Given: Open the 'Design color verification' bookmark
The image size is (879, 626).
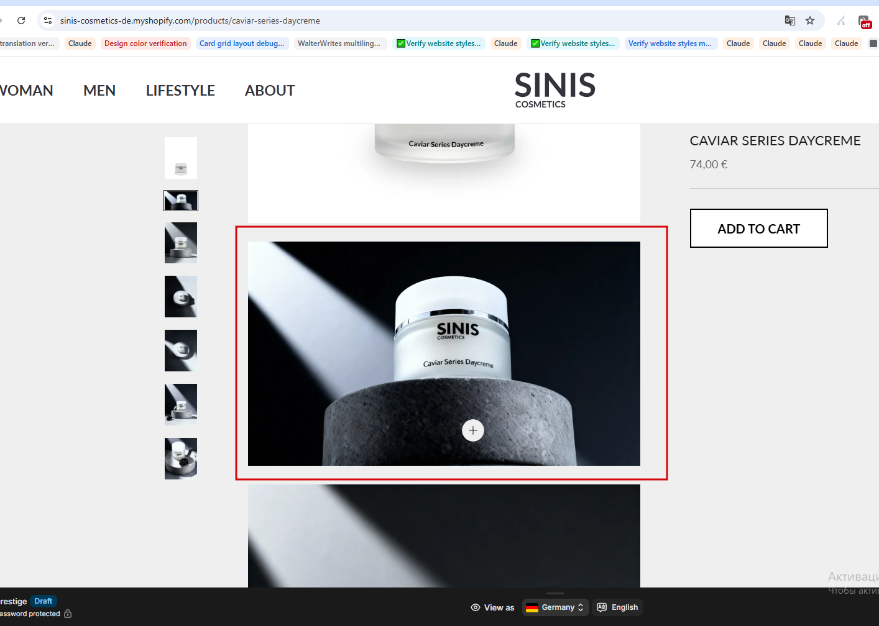Looking at the screenshot, I should coord(145,43).
